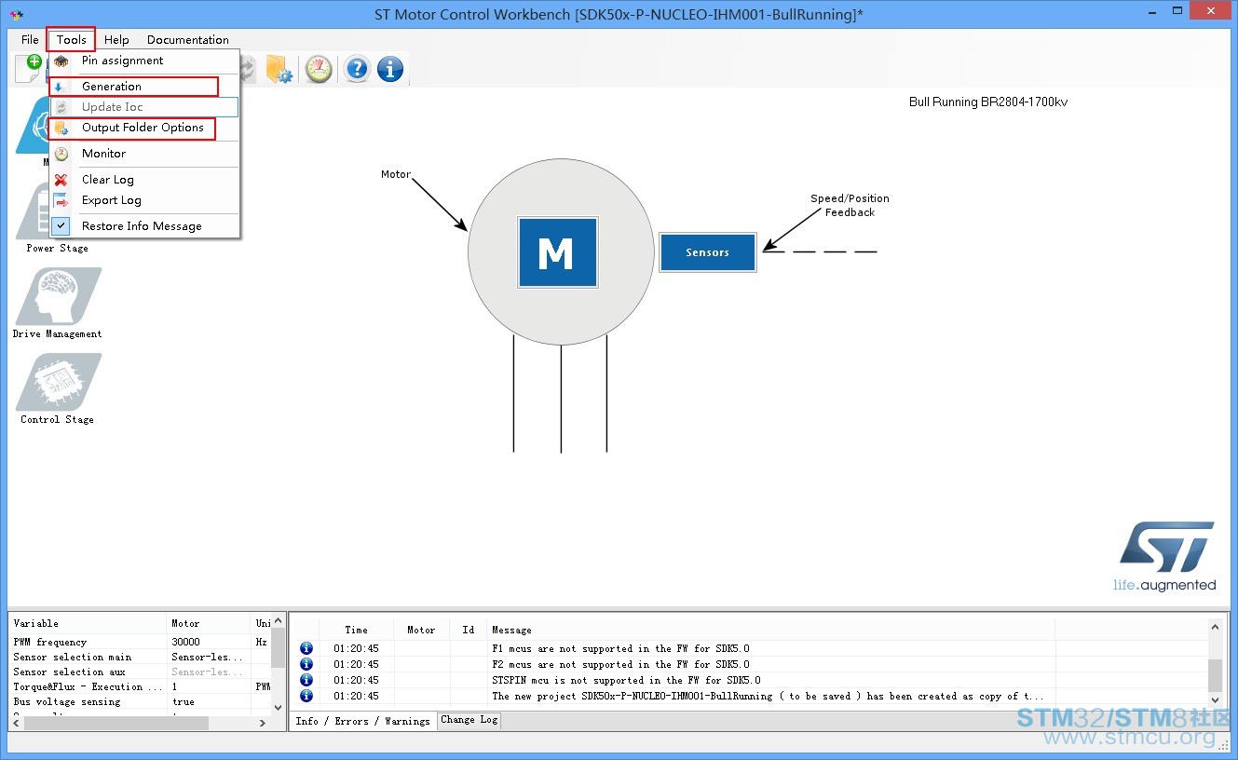This screenshot has width=1238, height=760.
Task: Select the PWM frequency variable row
Action: [x=140, y=642]
